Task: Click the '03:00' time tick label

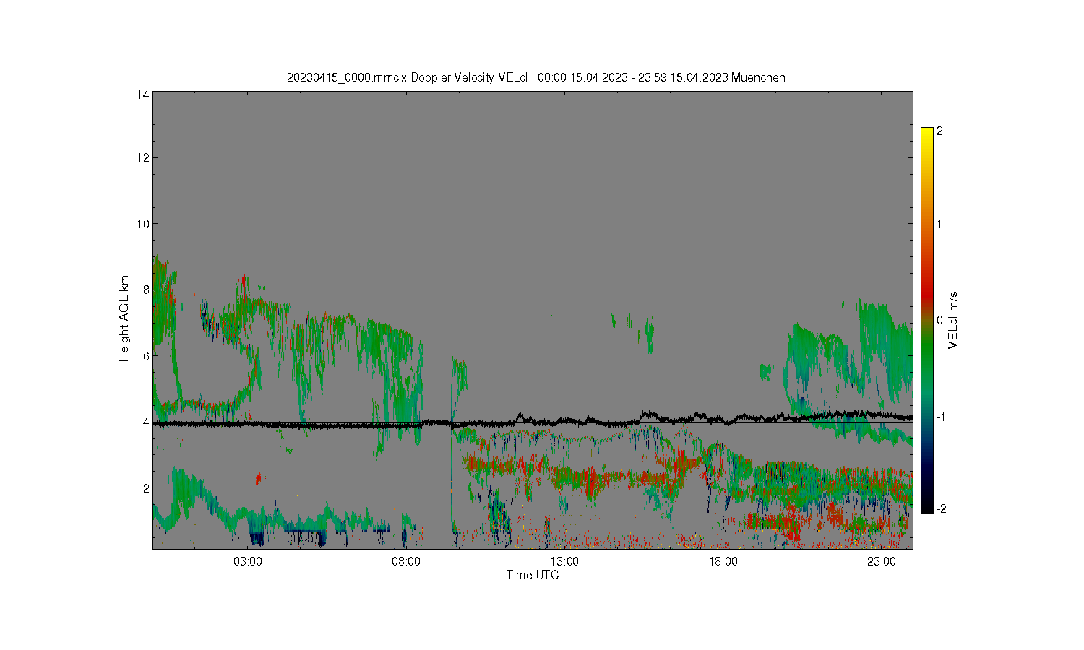Action: [x=248, y=562]
